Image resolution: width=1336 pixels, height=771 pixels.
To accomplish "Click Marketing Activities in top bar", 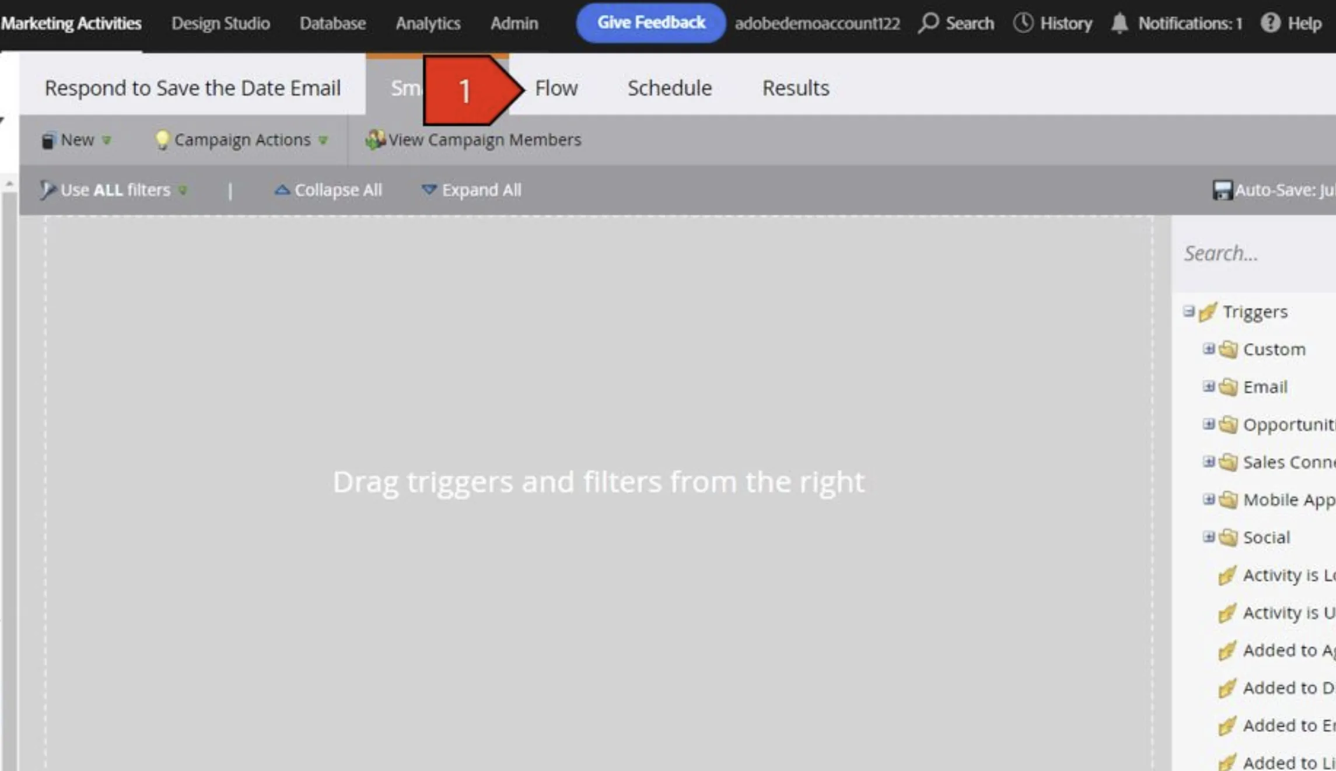I will (71, 23).
